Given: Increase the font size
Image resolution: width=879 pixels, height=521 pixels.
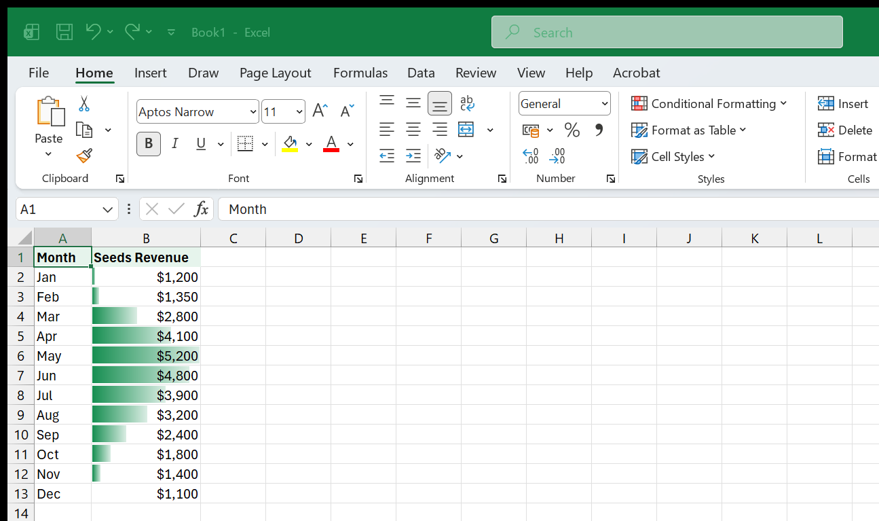Looking at the screenshot, I should (320, 111).
